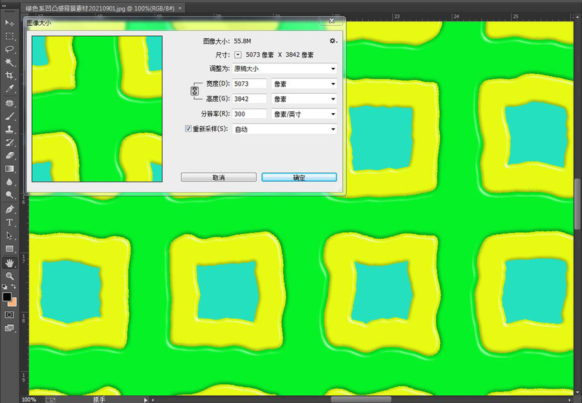Open the 分辨率 unit dropdown
The width and height of the screenshot is (582, 403).
(x=304, y=114)
